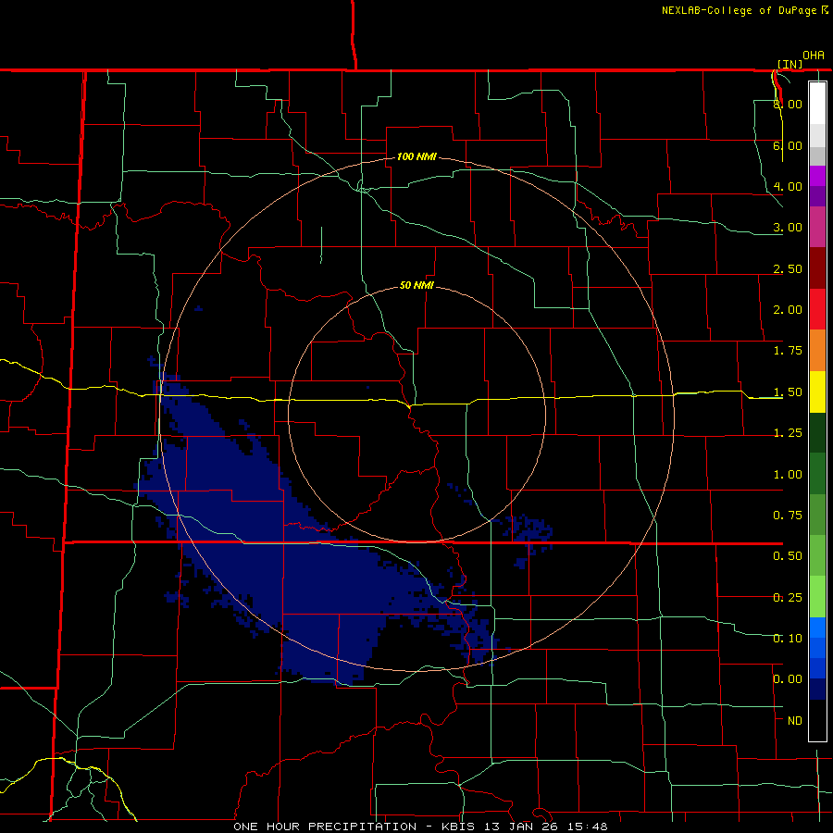Click the ONE HOUR PRECIPITATION title text
The width and height of the screenshot is (833, 833).
[325, 827]
